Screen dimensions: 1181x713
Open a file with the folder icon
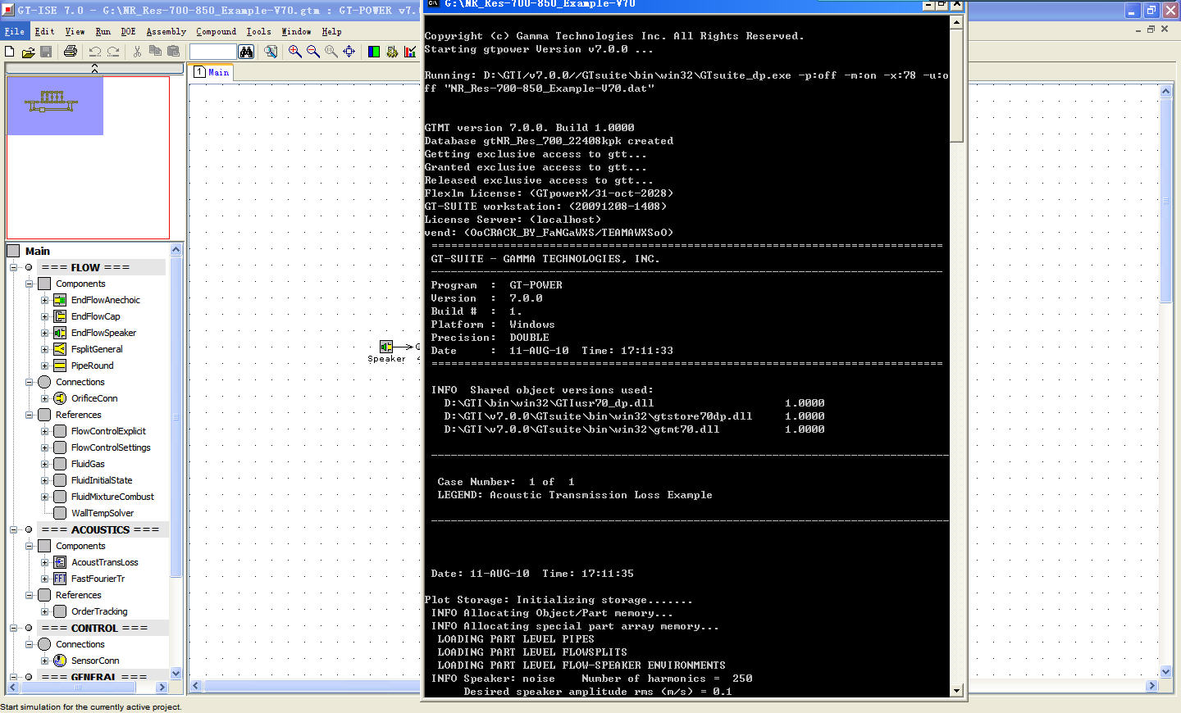(x=28, y=52)
